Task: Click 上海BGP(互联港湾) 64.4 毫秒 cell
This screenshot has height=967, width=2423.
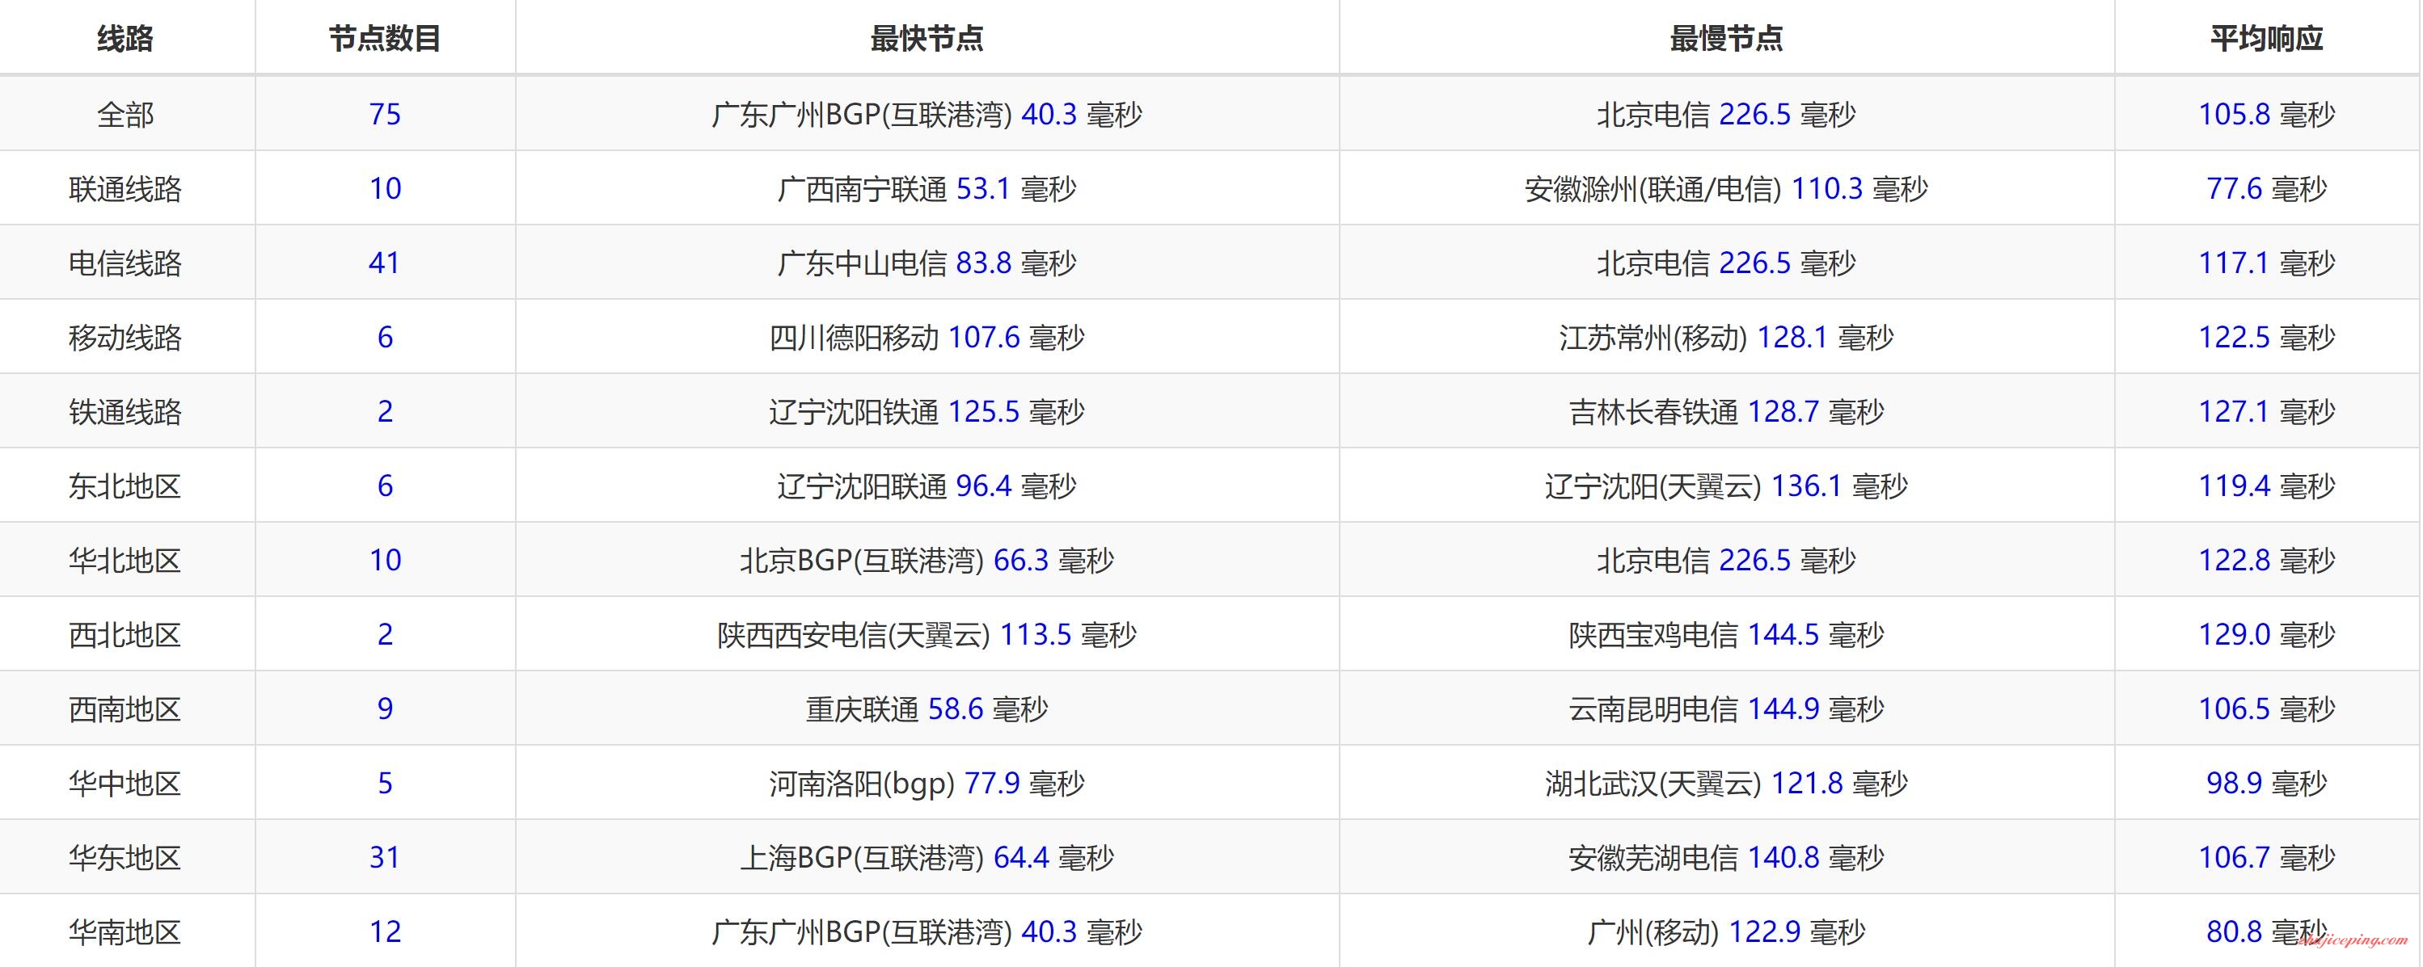Action: (927, 857)
